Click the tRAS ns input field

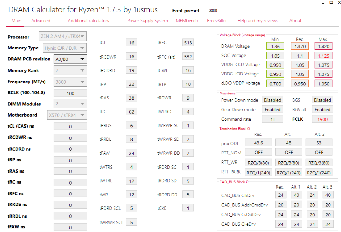(x=70, y=171)
